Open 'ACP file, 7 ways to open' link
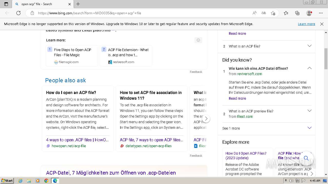The width and height of the screenshot is (328, 184). point(151,140)
